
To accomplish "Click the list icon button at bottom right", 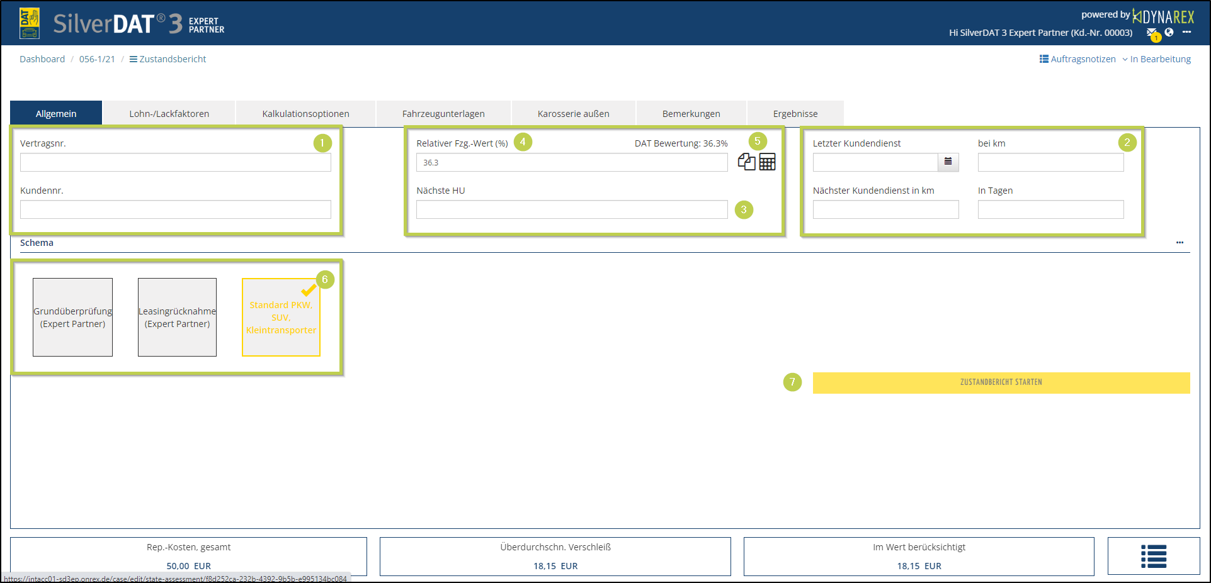I will 1153,556.
